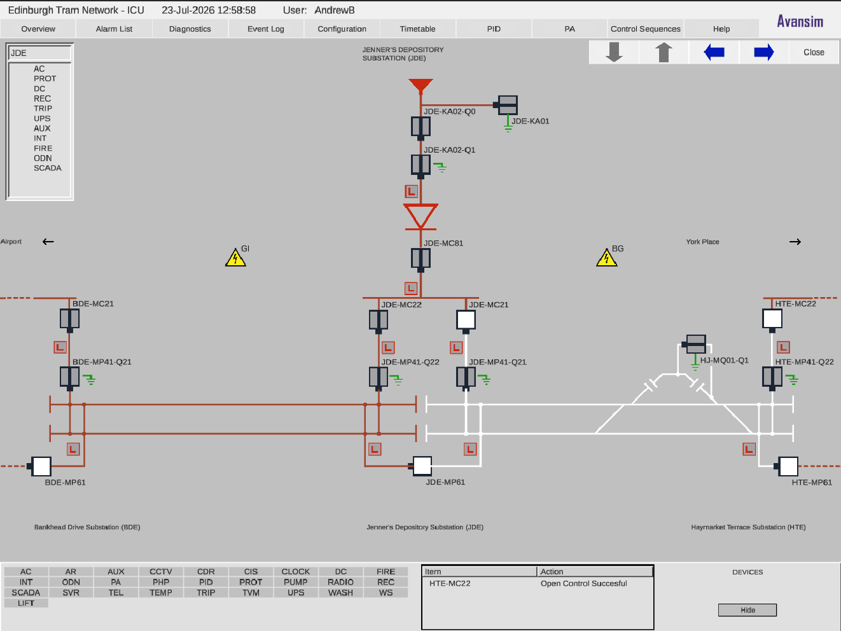Select the HTE-MP41-Q22 isolator symbol
This screenshot has width=841, height=631.
pyautogui.click(x=772, y=378)
